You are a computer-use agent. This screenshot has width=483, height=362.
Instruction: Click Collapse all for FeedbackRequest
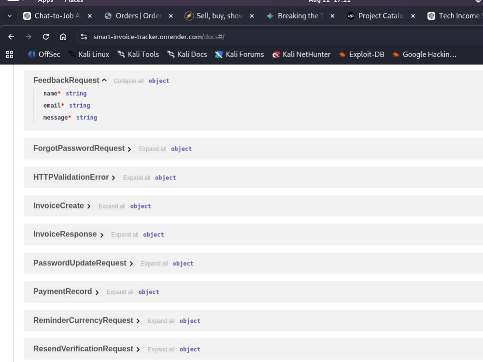coord(129,81)
